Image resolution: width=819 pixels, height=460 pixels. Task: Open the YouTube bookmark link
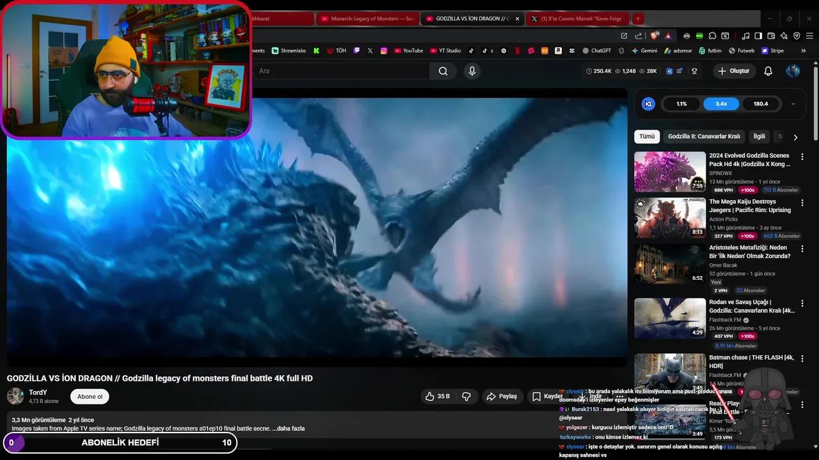408,50
